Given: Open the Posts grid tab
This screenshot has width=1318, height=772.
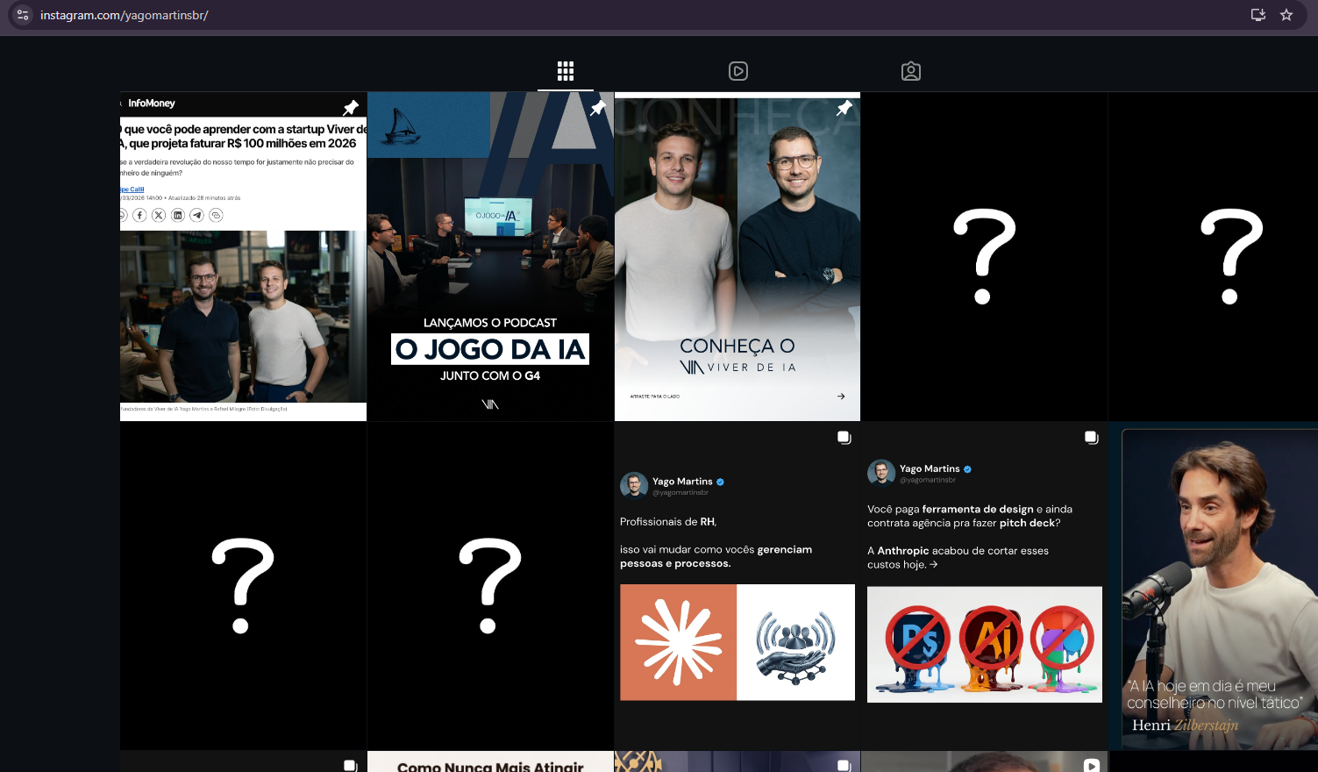Looking at the screenshot, I should [x=566, y=71].
